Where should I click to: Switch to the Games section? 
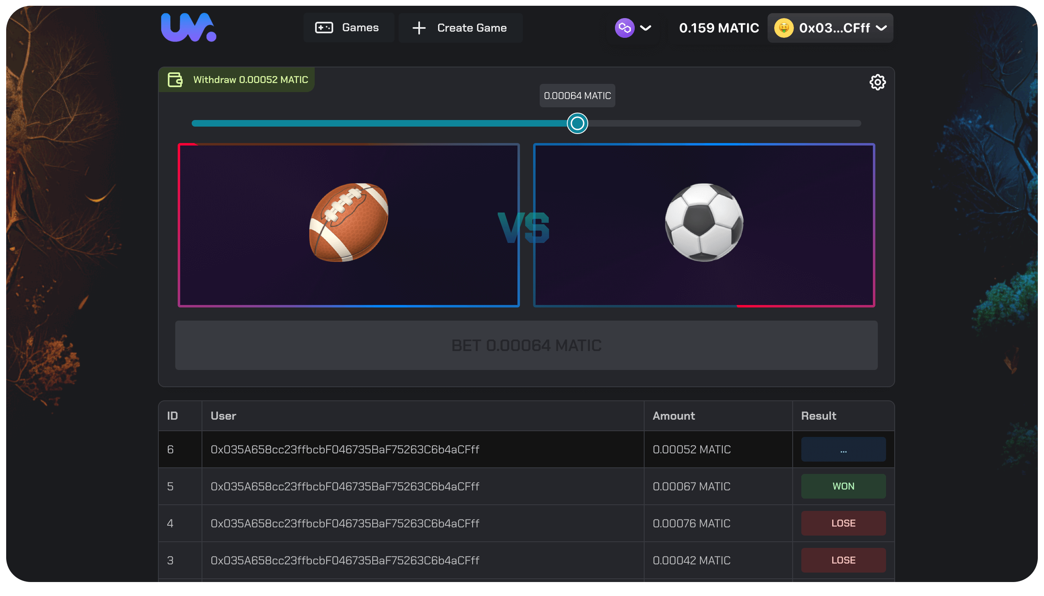coord(349,27)
